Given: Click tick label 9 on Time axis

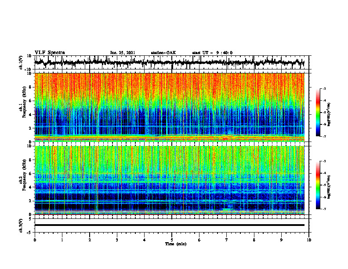Looking at the screenshot, I should 281,240.
